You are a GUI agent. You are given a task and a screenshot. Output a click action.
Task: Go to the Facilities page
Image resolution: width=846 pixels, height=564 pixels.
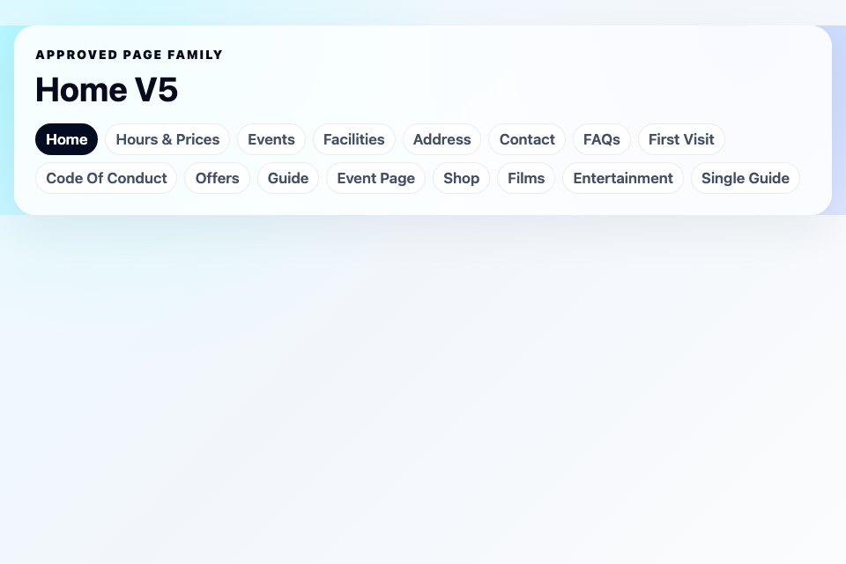click(x=354, y=139)
